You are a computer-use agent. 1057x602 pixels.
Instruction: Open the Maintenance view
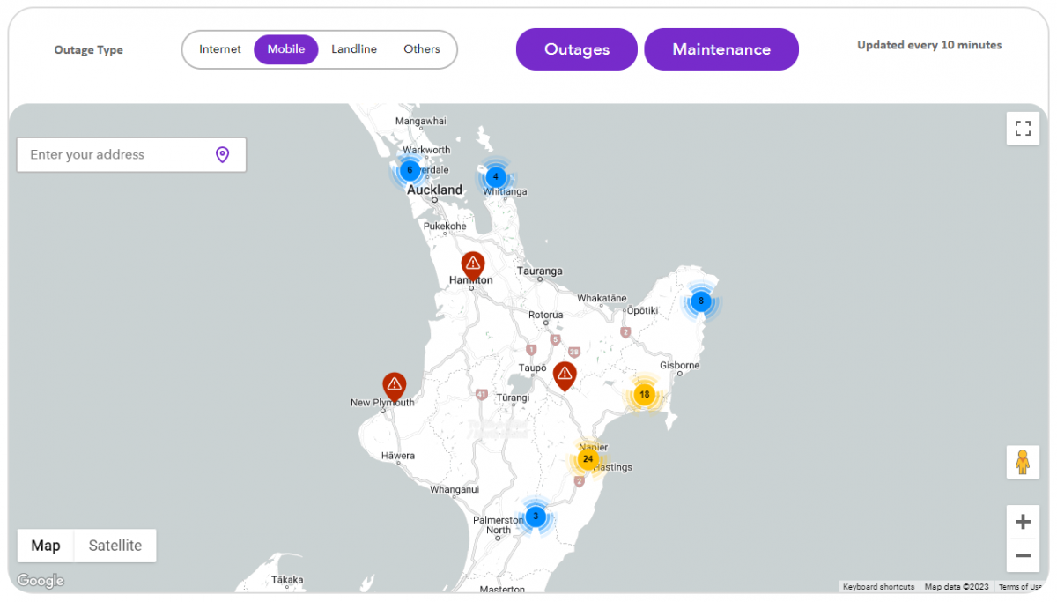point(721,49)
